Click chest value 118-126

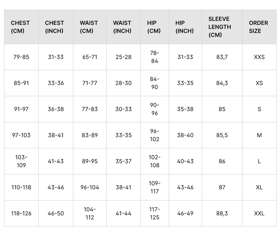coord(21,213)
